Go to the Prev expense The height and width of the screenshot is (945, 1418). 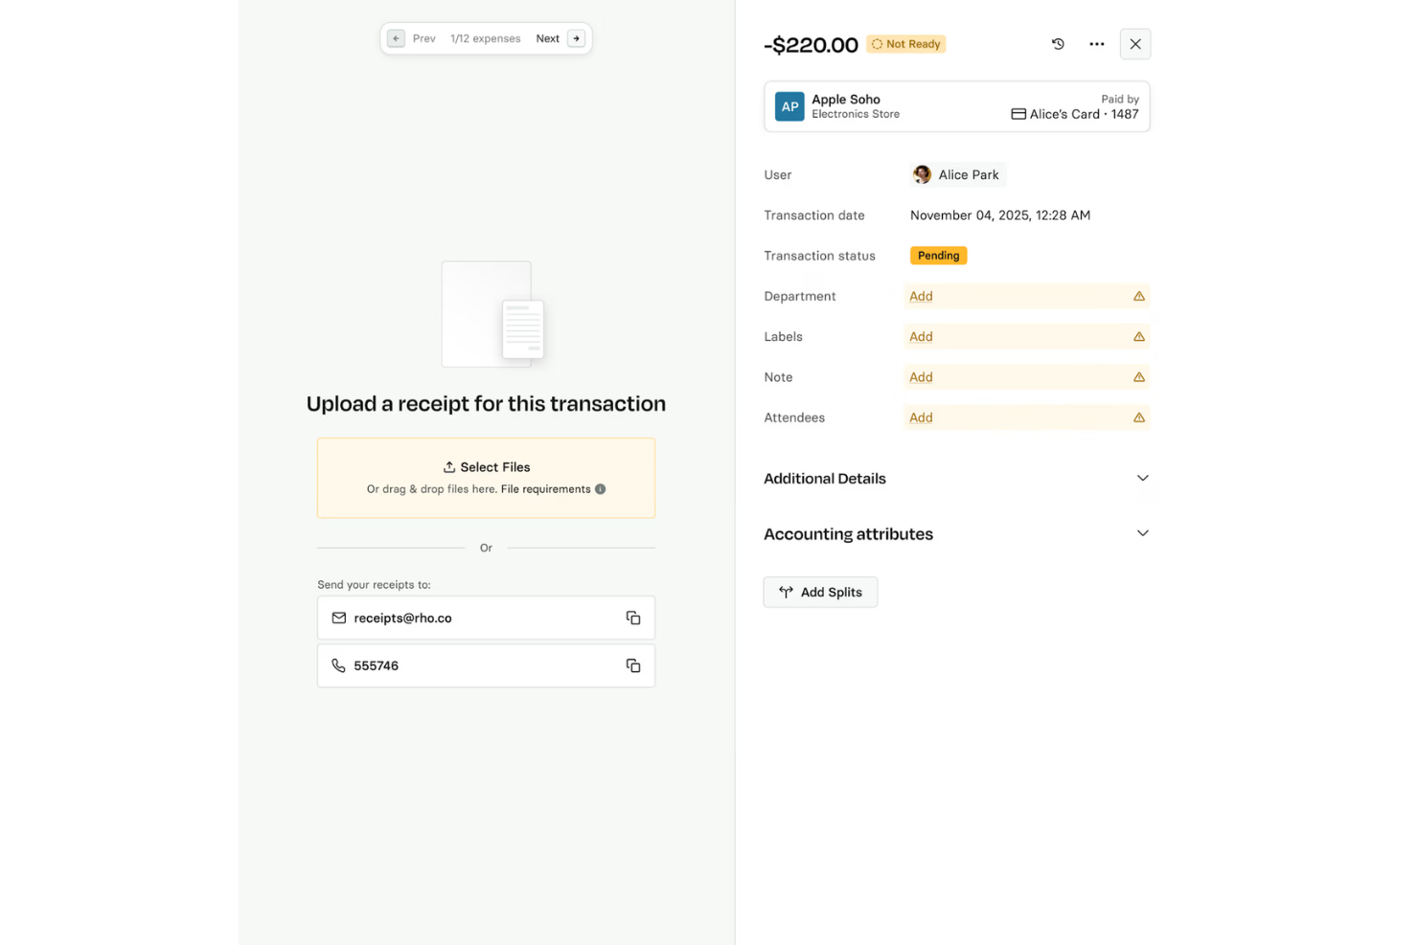(412, 38)
